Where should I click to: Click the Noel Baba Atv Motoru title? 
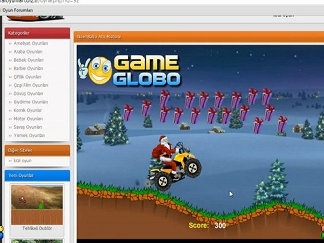[99, 37]
